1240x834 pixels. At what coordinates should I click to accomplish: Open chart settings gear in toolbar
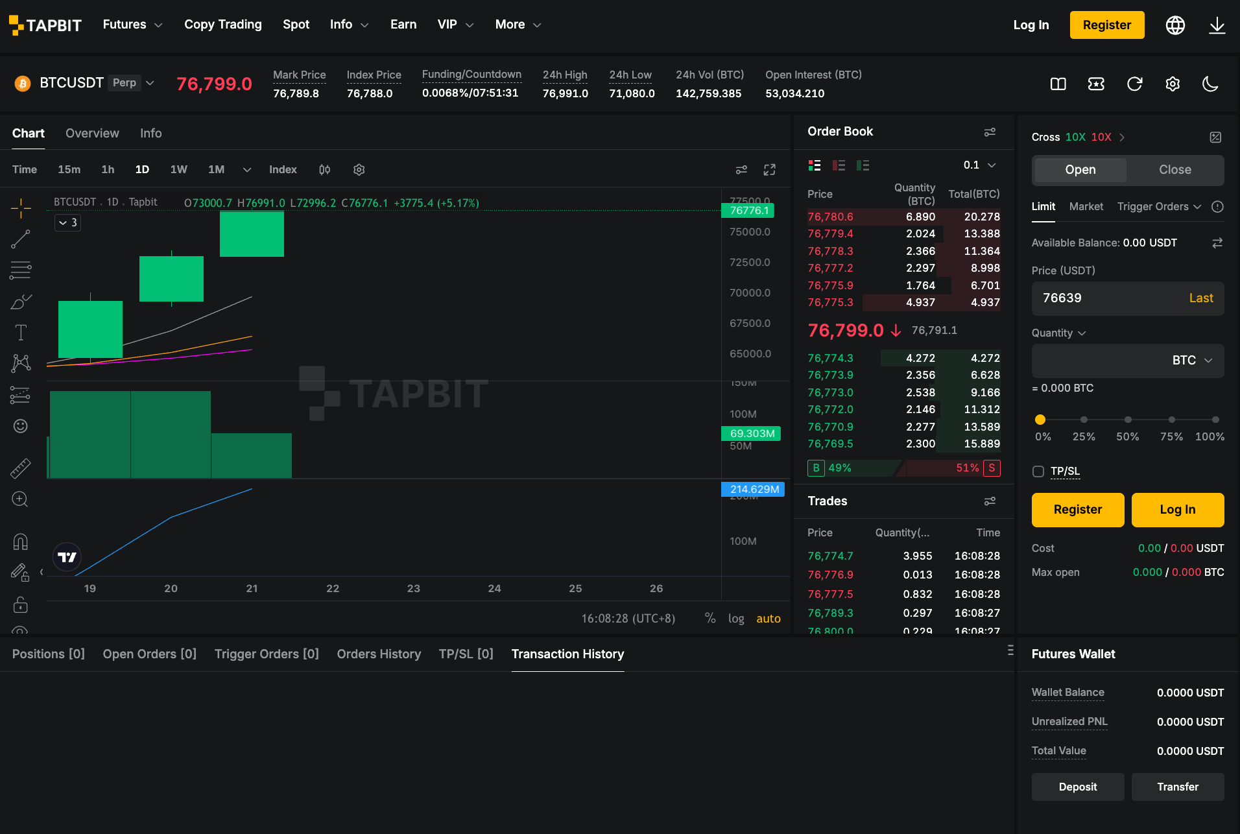(x=359, y=169)
